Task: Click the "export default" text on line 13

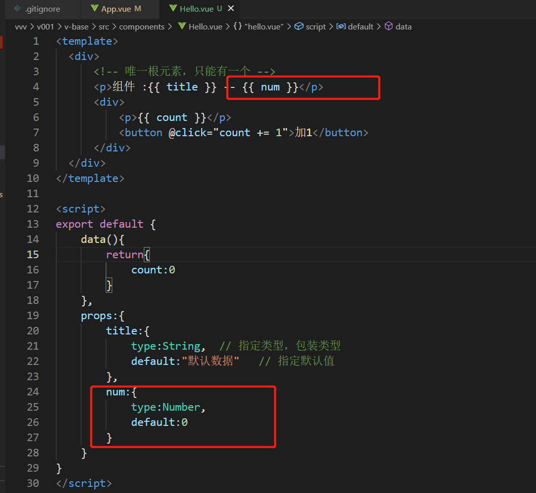Action: pyautogui.click(x=100, y=224)
